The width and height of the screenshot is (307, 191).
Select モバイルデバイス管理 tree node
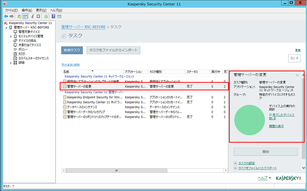point(31,36)
